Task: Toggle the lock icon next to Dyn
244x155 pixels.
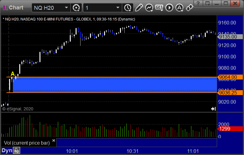Action: [17, 150]
